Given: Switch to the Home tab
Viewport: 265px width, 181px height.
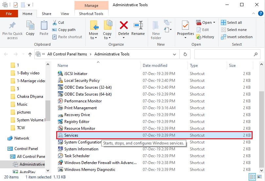Looking at the screenshot, I should coord(27,14).
